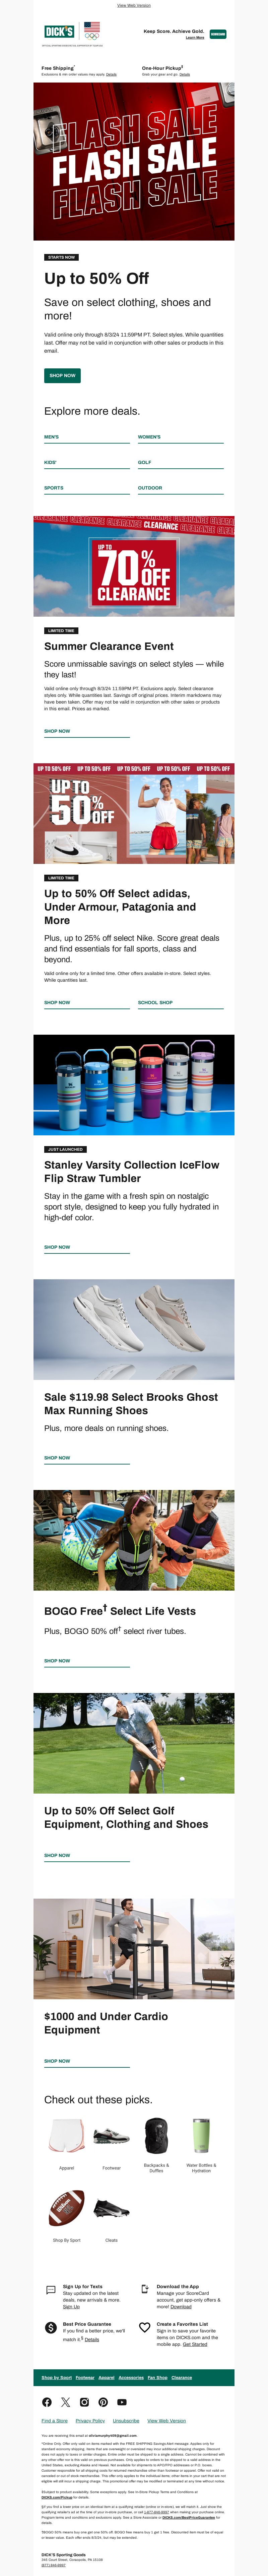The image size is (268, 2576).
Task: Click the Create a Favorites List heart icon
Action: pos(145,2327)
